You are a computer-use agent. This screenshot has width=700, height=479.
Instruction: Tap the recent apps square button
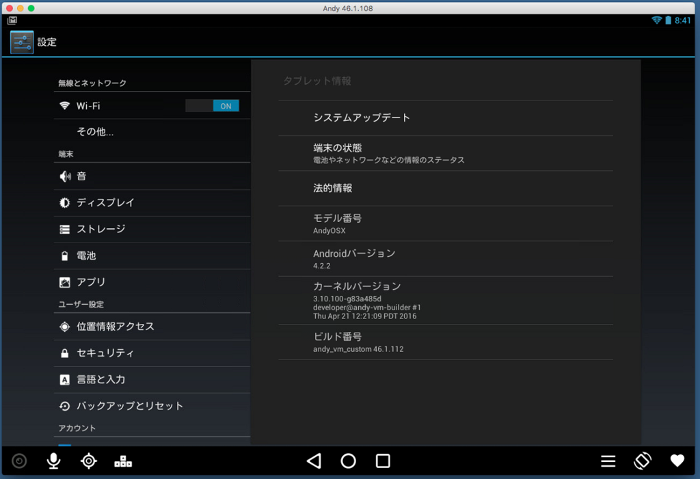pos(383,461)
